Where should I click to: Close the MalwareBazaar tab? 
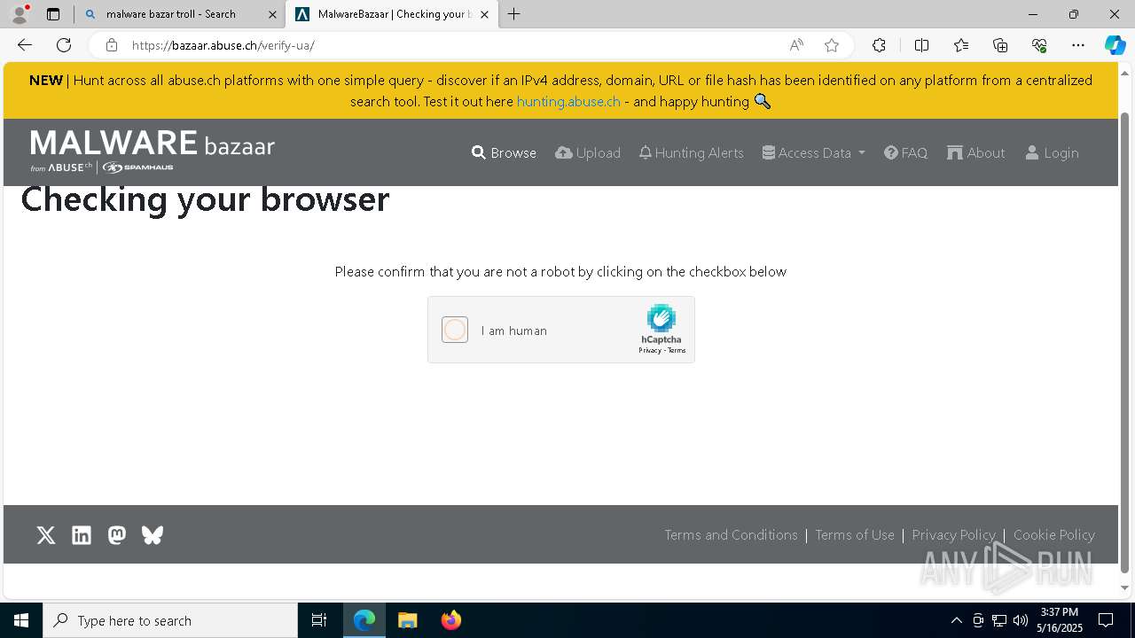tap(484, 14)
